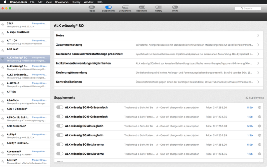The height and width of the screenshot is (167, 267).
Task: Open the Help menu
Action: (x=99, y=2)
